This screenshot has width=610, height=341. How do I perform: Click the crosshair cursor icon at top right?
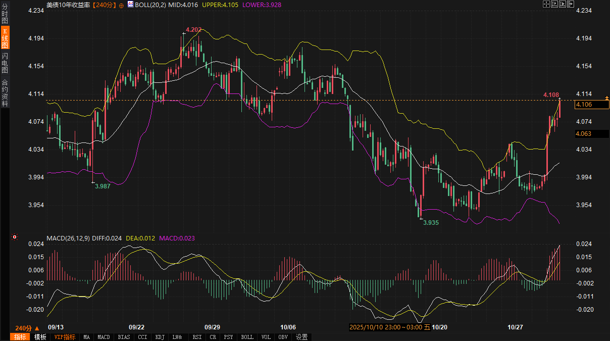[546, 4]
